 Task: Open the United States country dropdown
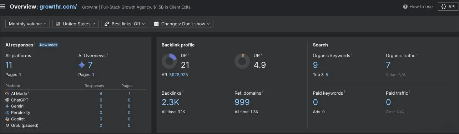(76, 24)
